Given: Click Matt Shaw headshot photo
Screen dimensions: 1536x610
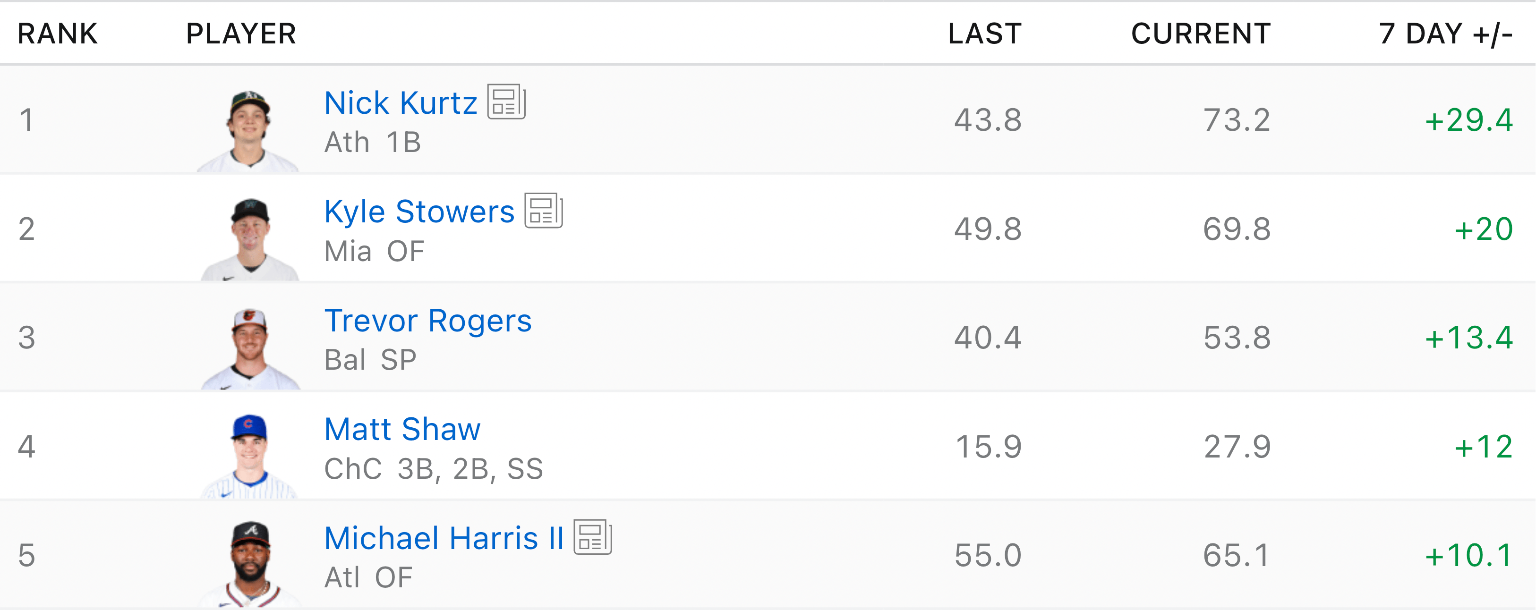Looking at the screenshot, I should click(249, 456).
